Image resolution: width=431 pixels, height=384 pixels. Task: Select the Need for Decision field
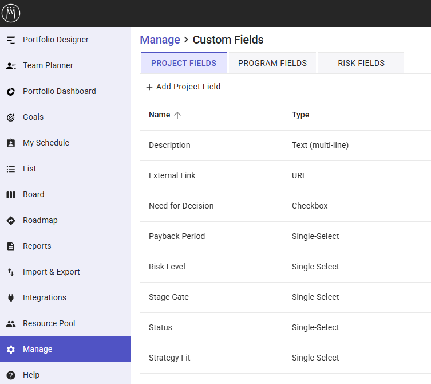(285, 206)
